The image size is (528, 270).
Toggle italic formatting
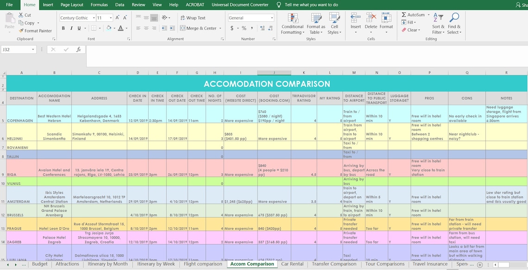pyautogui.click(x=70, y=28)
